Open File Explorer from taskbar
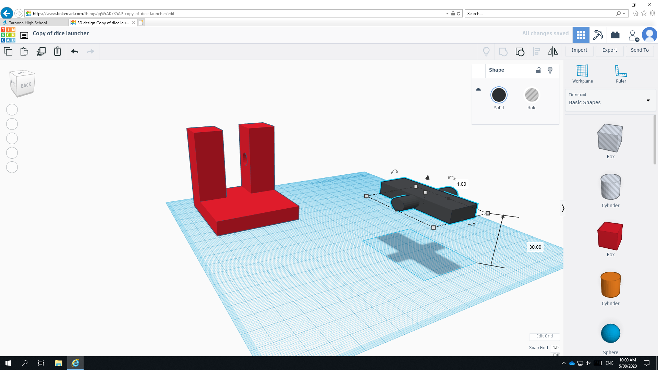 tap(58, 363)
